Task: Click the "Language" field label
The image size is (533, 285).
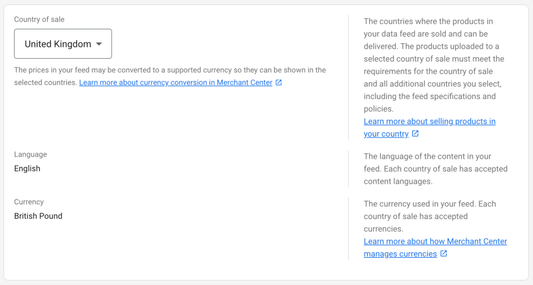Action: click(x=30, y=154)
